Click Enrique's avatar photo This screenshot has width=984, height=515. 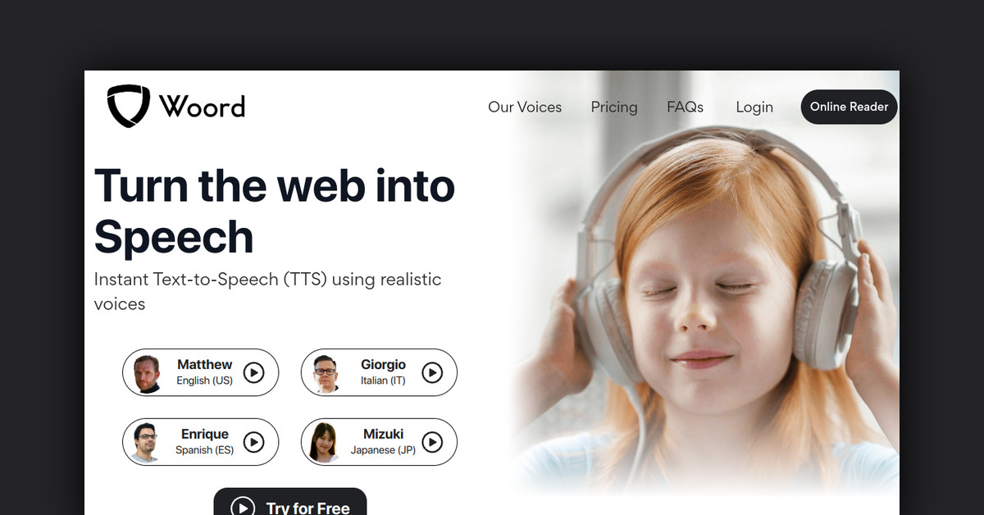point(147,444)
